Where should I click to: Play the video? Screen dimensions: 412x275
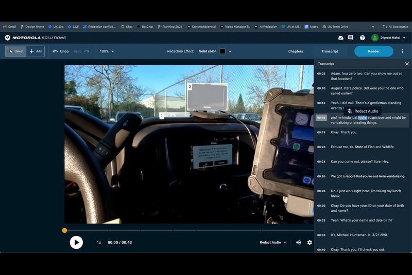(76, 243)
